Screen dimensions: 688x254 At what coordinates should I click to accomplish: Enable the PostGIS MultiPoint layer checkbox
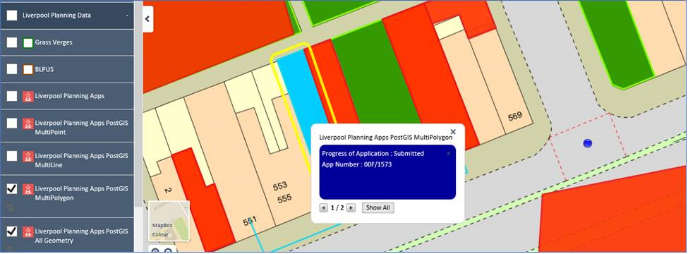(x=12, y=123)
